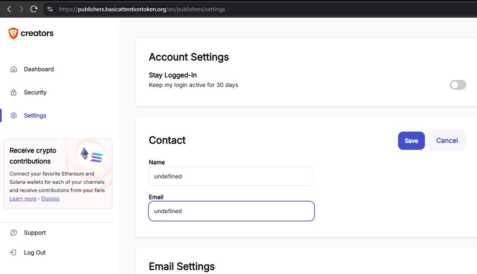
Task: Click the Contact heading
Action: pos(167,140)
